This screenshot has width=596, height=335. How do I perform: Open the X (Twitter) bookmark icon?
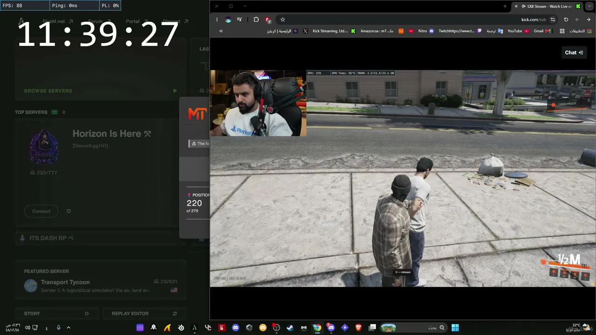[305, 31]
